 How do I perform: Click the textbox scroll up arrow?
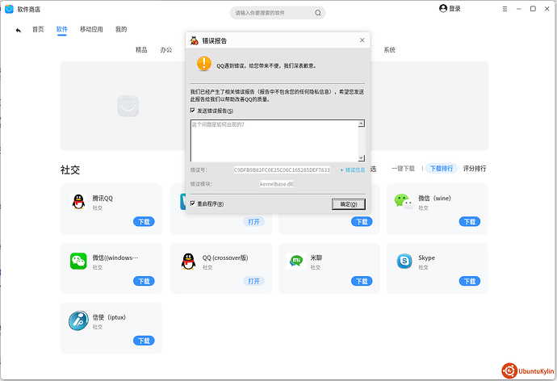point(362,124)
